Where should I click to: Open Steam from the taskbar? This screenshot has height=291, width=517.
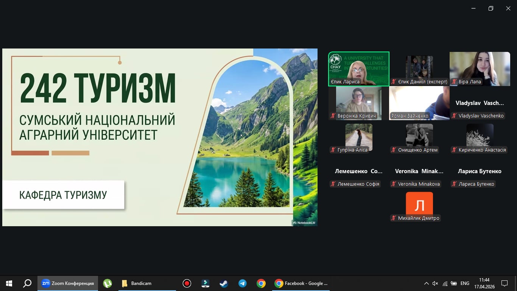[224, 283]
